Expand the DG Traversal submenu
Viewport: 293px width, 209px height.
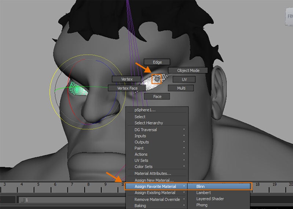pyautogui.click(x=157, y=130)
